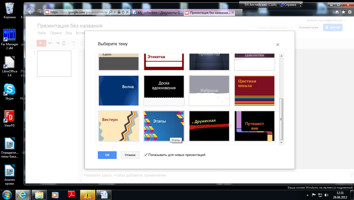The image size is (354, 200).
Task: Select the Этикетка theme thumbnail
Action: pyautogui.click(x=164, y=62)
